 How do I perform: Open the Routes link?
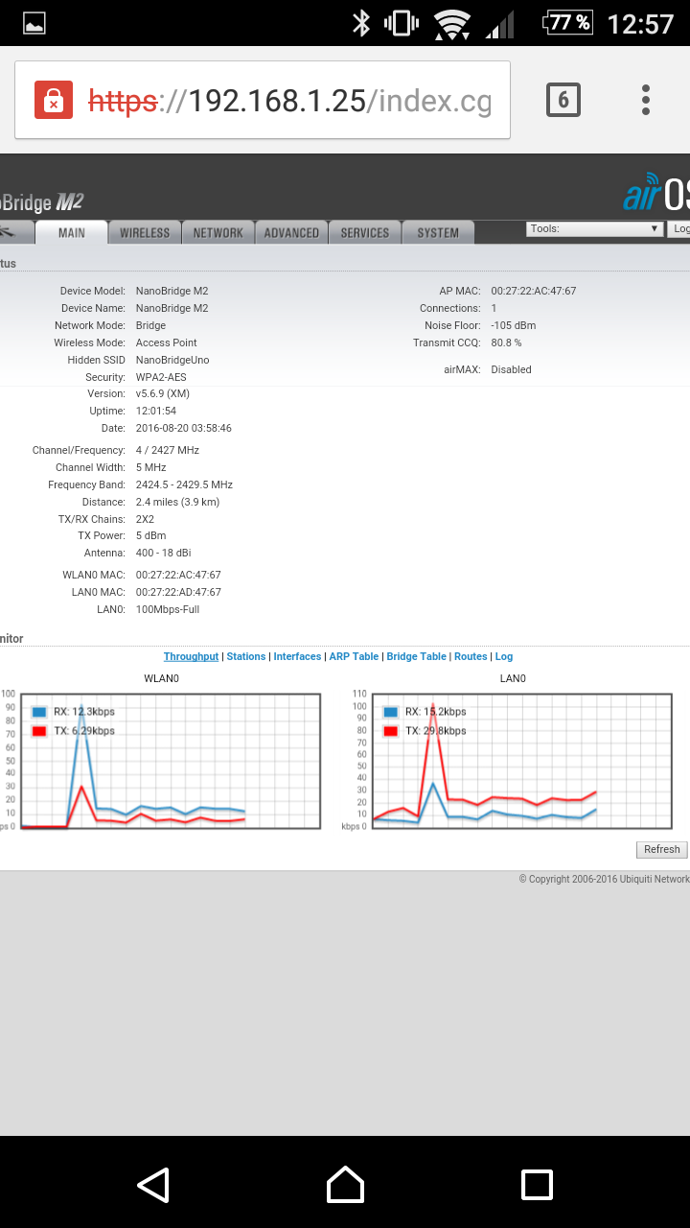click(x=471, y=656)
